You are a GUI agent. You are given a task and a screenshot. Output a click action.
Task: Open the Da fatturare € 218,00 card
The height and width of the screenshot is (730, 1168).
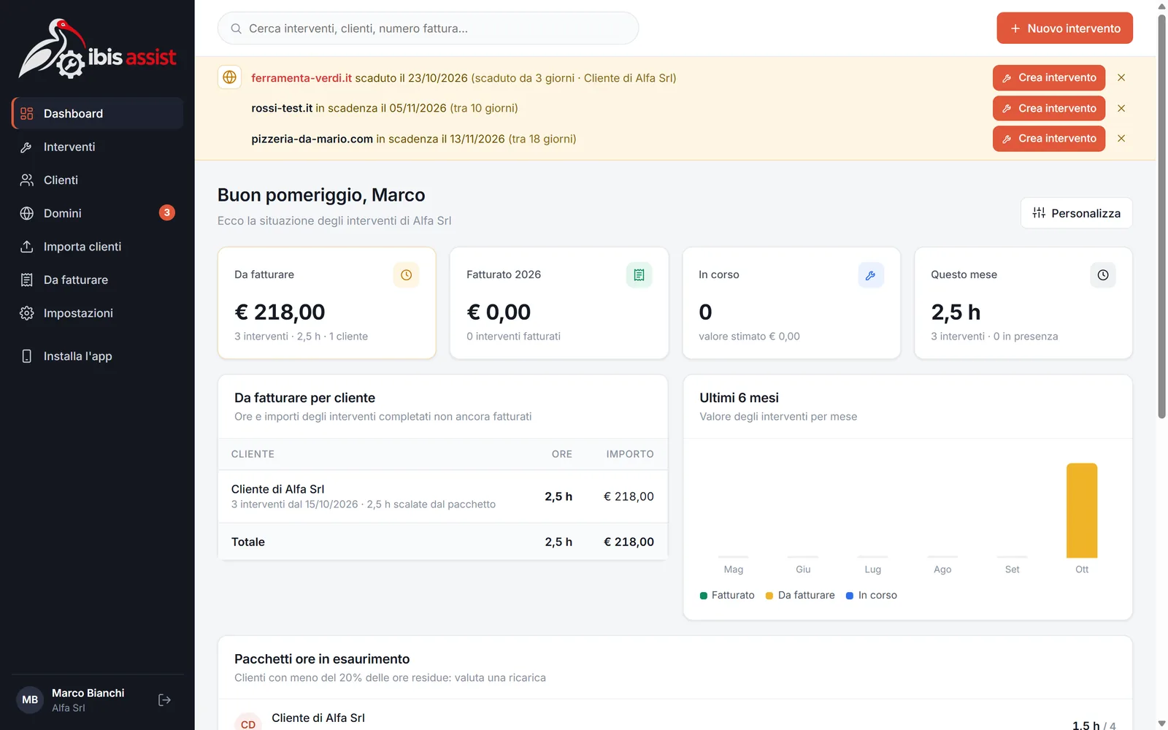pyautogui.click(x=327, y=303)
